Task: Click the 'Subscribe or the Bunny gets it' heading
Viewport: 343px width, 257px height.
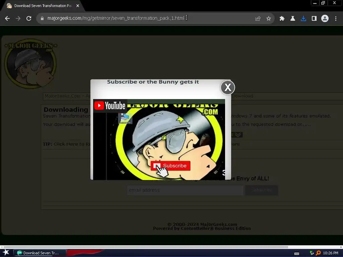Action: (153, 82)
